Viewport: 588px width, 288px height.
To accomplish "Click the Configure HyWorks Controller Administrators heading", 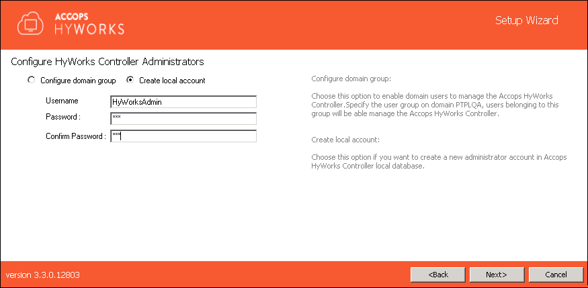I will [108, 61].
